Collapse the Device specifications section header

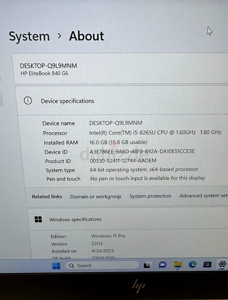point(123,101)
